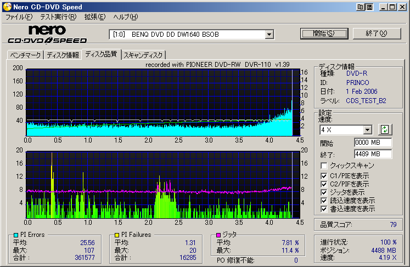Click the recorded with PIONEER DVD-RW text
Screen dimensions: 410x267
[x=217, y=65]
